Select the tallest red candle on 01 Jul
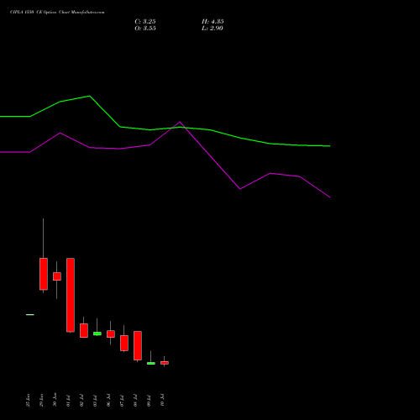This screenshot has height=420, width=420. (71, 295)
